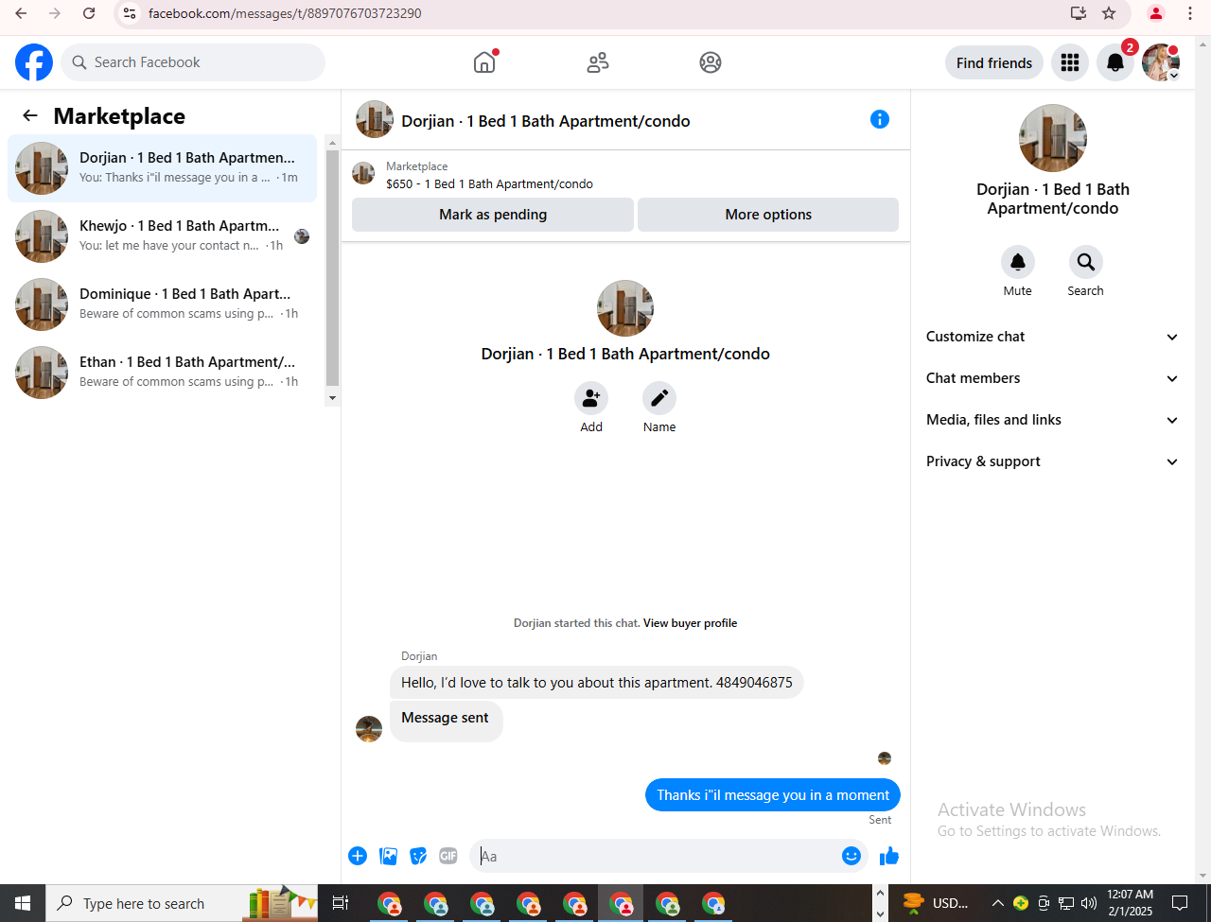Search in conversation using the magnifier icon
1211x922 pixels.
coord(1086,262)
